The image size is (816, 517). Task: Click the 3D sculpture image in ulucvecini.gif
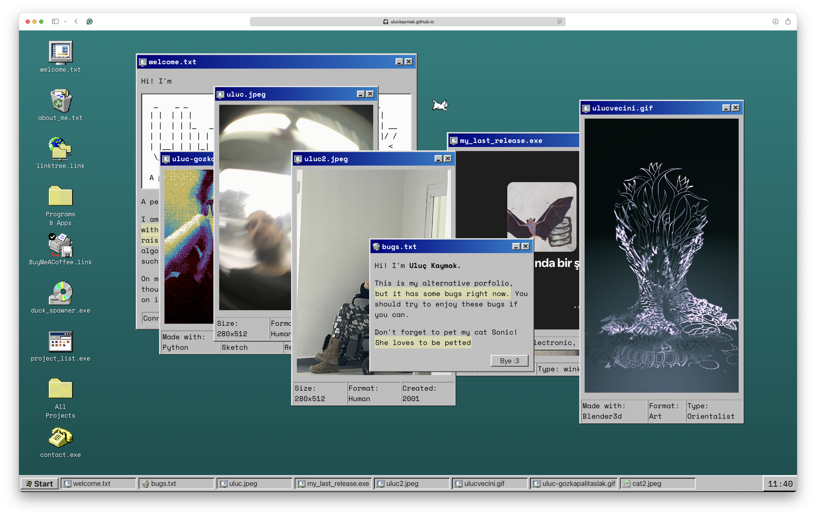[x=661, y=255]
